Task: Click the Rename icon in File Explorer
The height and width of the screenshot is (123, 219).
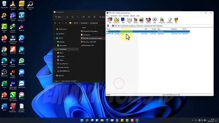Action: click(83, 17)
